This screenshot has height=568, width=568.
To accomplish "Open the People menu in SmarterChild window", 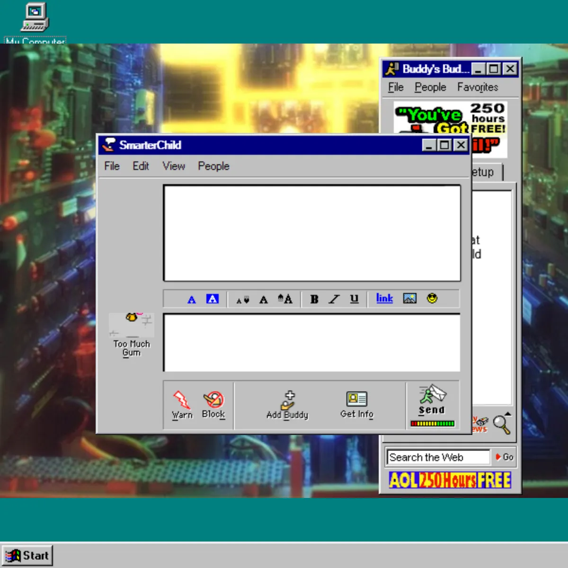I will point(213,166).
